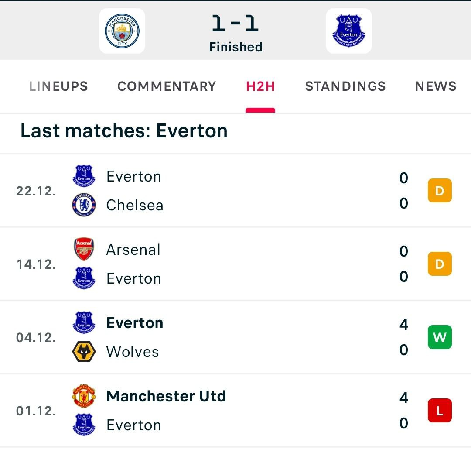Tap the Manchester City crest in header
This screenshot has height=449, width=471.
tap(122, 31)
